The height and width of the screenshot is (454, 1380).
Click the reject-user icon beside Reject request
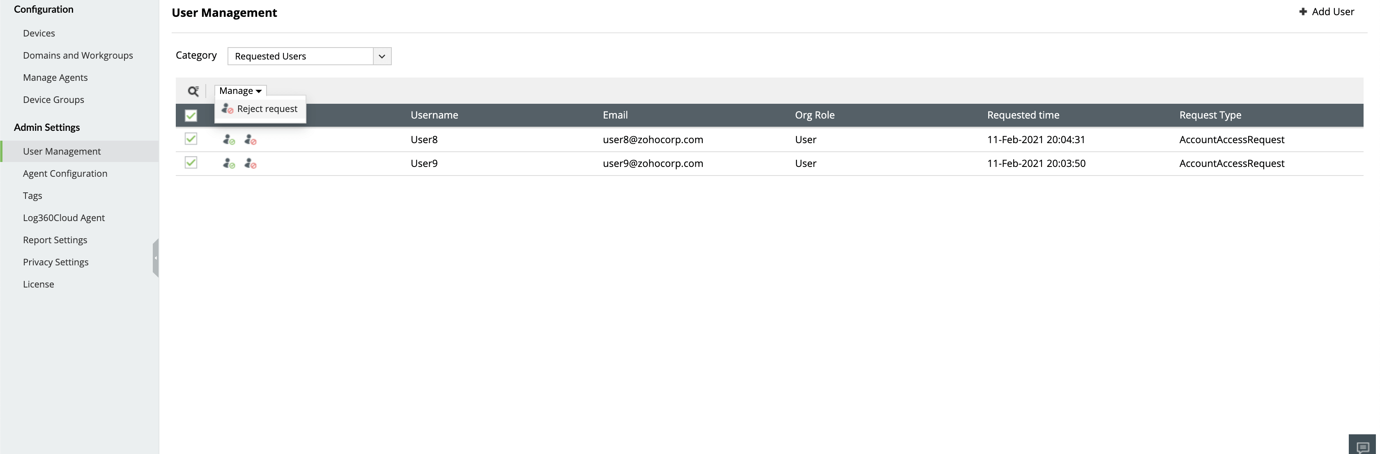227,109
